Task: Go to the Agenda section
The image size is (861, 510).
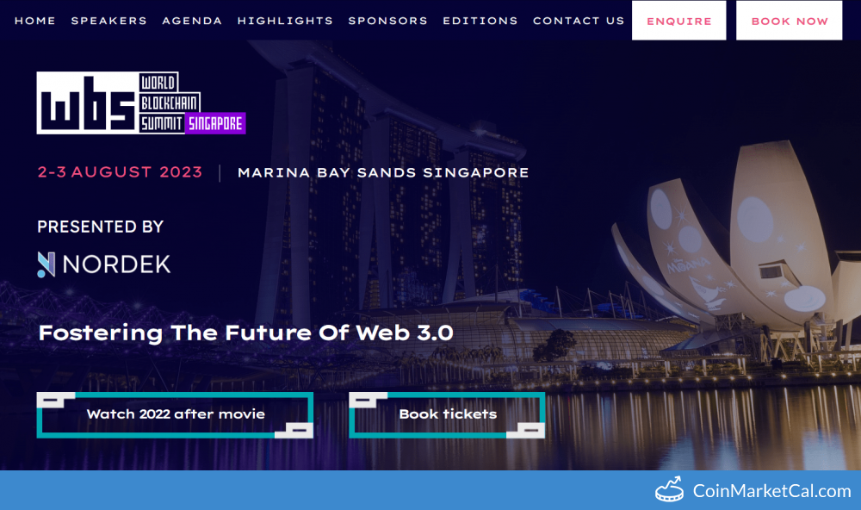Action: tap(192, 21)
